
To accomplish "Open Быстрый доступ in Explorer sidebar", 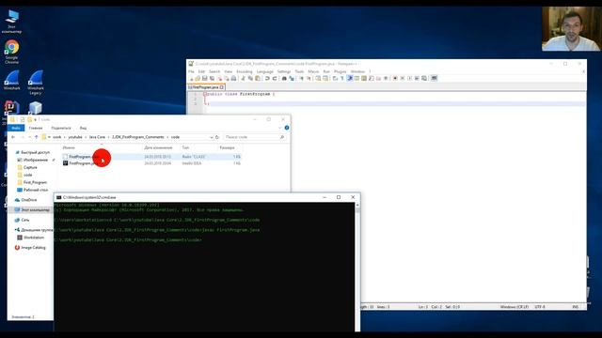I will pos(35,152).
